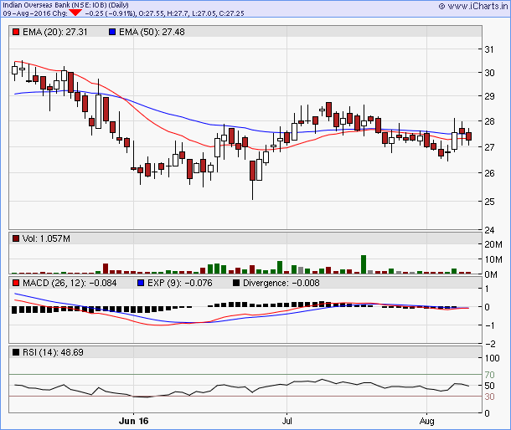511x430 pixels.
Task: Open the www.iCharts.in watermark link
Action: [x=472, y=6]
